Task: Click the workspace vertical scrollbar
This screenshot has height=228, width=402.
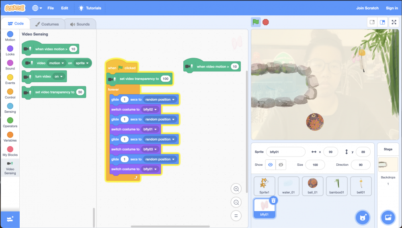Action: pos(247,132)
